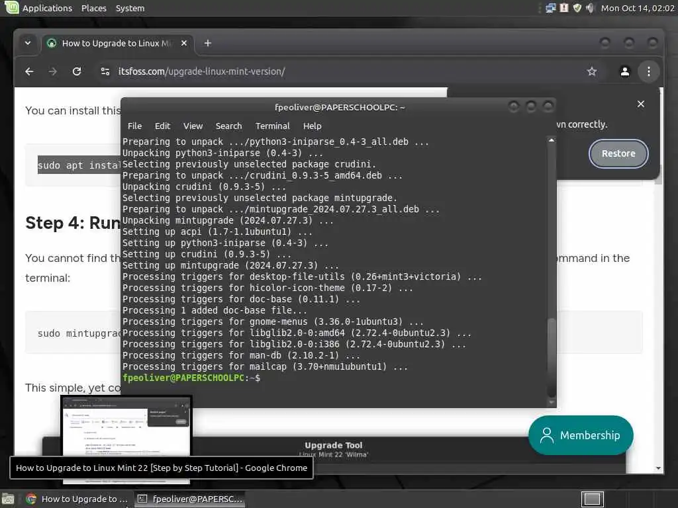This screenshot has height=508, width=678.
Task: Select the How to Upgrade to Linux Mint tab
Action: click(115, 43)
